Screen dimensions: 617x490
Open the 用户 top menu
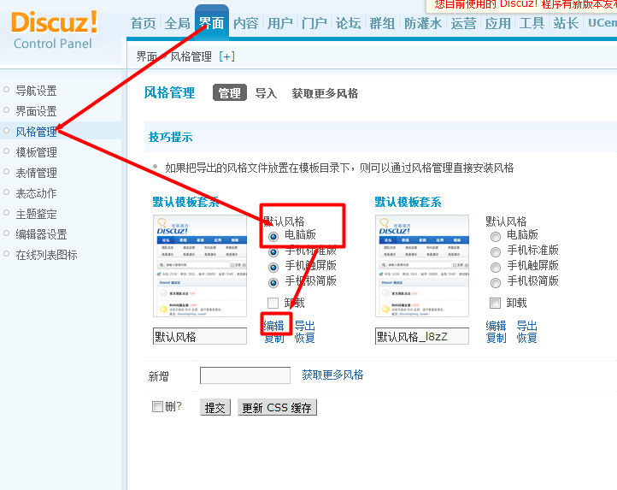point(280,23)
